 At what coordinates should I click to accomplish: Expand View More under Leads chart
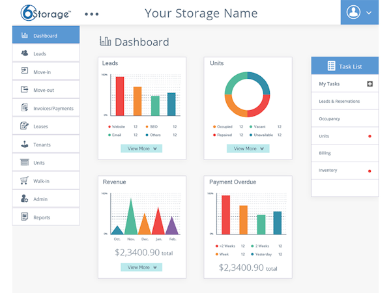coord(141,148)
